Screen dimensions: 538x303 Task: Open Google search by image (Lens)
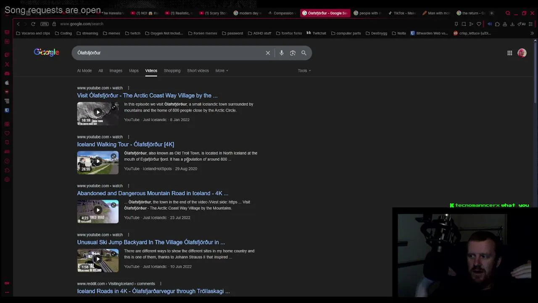pos(293,53)
